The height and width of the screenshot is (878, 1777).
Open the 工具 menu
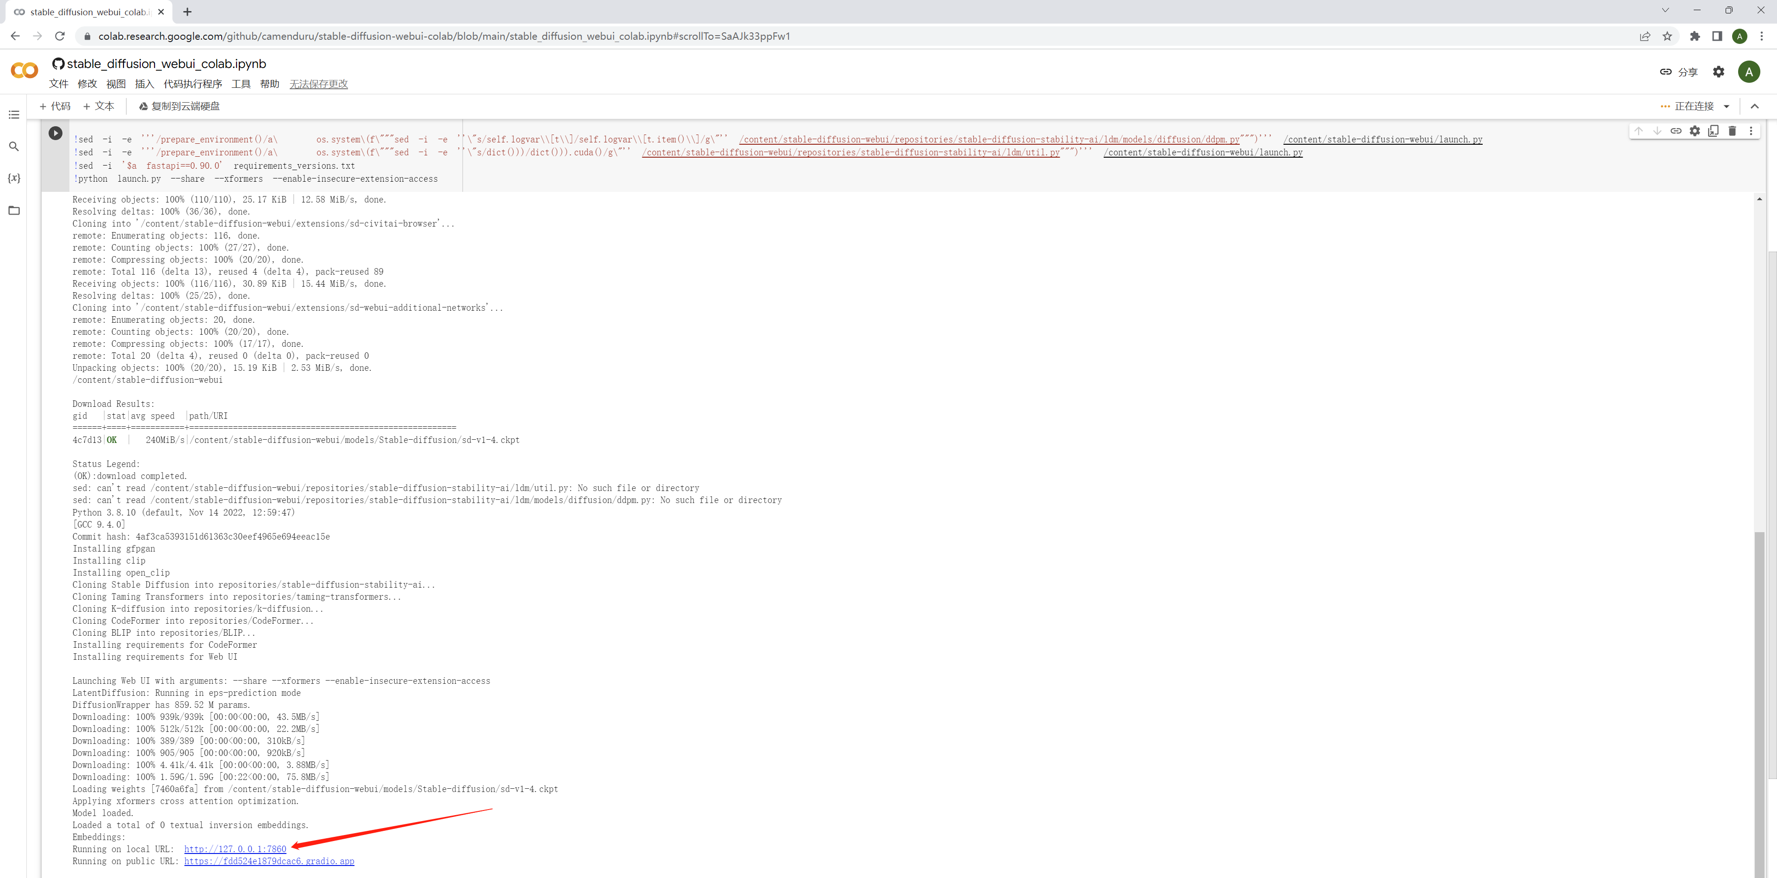coord(241,84)
